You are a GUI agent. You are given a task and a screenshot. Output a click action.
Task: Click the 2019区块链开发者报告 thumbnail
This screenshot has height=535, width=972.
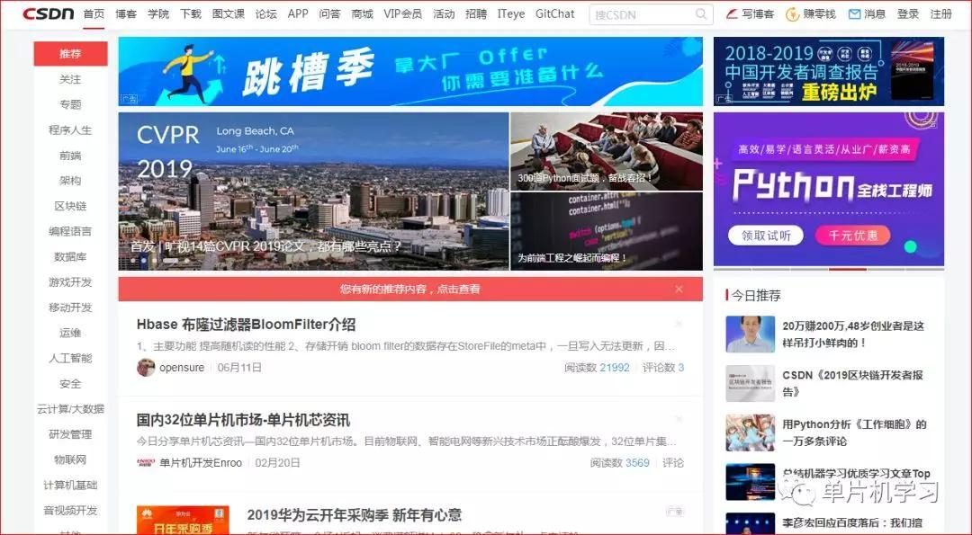[x=750, y=383]
